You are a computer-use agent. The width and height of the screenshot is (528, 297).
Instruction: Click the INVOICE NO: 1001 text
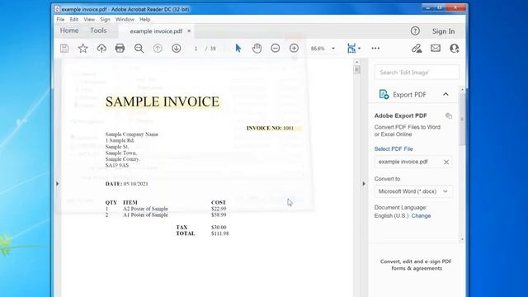[270, 128]
